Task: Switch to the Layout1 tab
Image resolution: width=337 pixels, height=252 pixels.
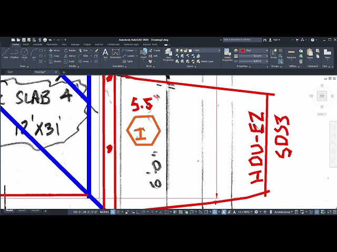Action: pos(22,211)
